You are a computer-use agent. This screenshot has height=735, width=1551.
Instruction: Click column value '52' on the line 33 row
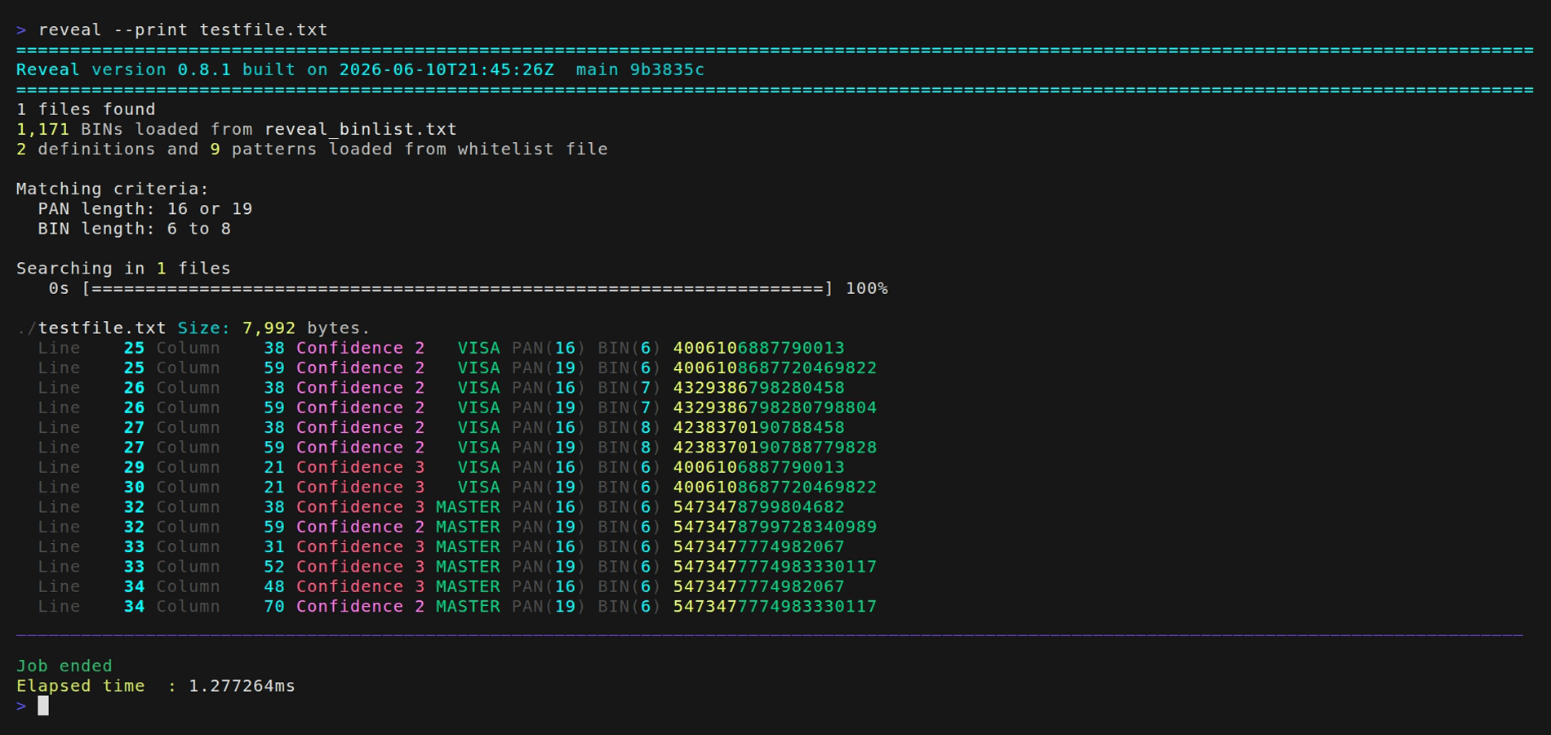pyautogui.click(x=274, y=567)
